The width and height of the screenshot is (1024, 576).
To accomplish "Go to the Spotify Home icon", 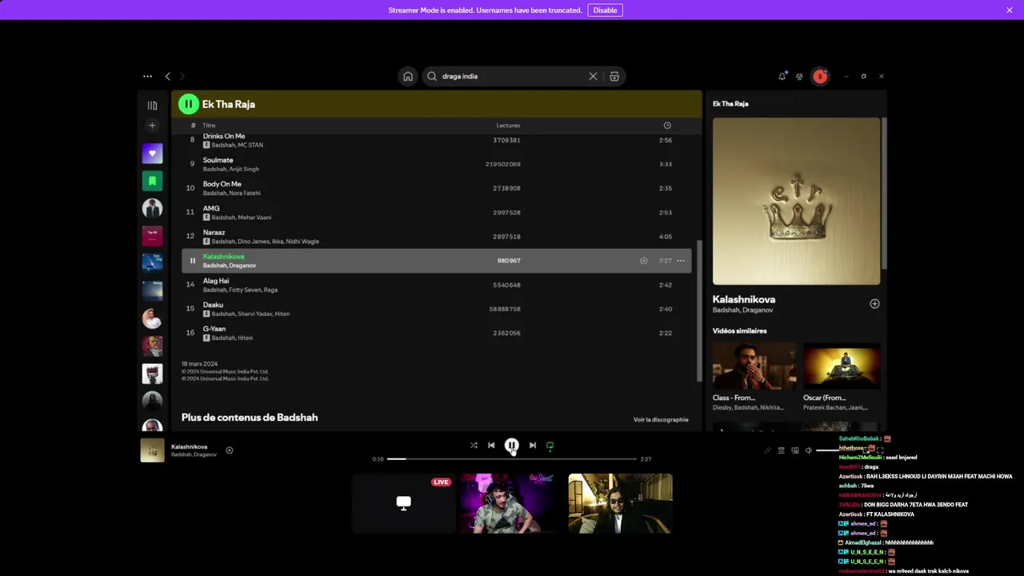I will [408, 76].
